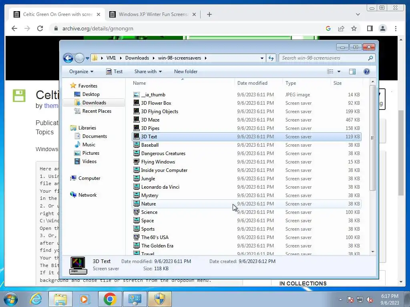Screen dimensions: 410x307
Task: Click the Explorer help question mark icon
Action: [367, 72]
